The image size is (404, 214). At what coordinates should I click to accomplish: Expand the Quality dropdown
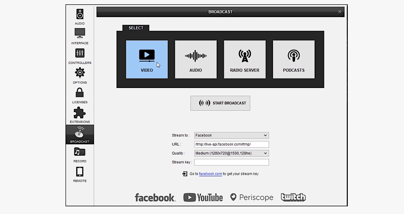pyautogui.click(x=231, y=153)
